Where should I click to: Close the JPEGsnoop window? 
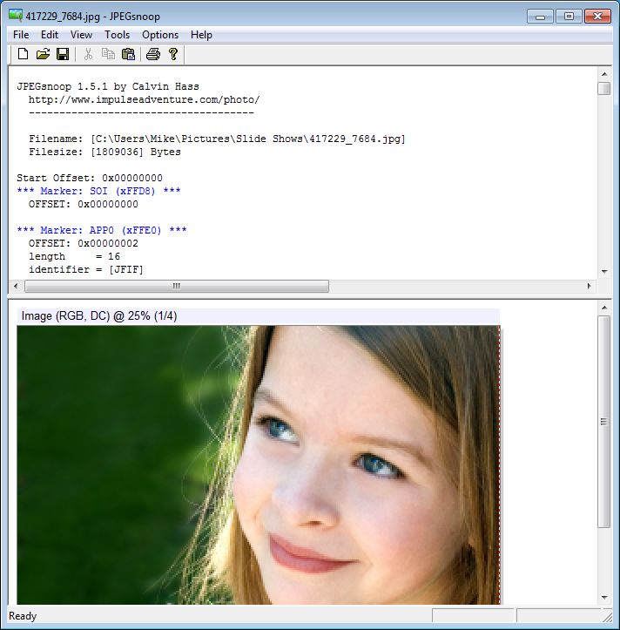597,17
